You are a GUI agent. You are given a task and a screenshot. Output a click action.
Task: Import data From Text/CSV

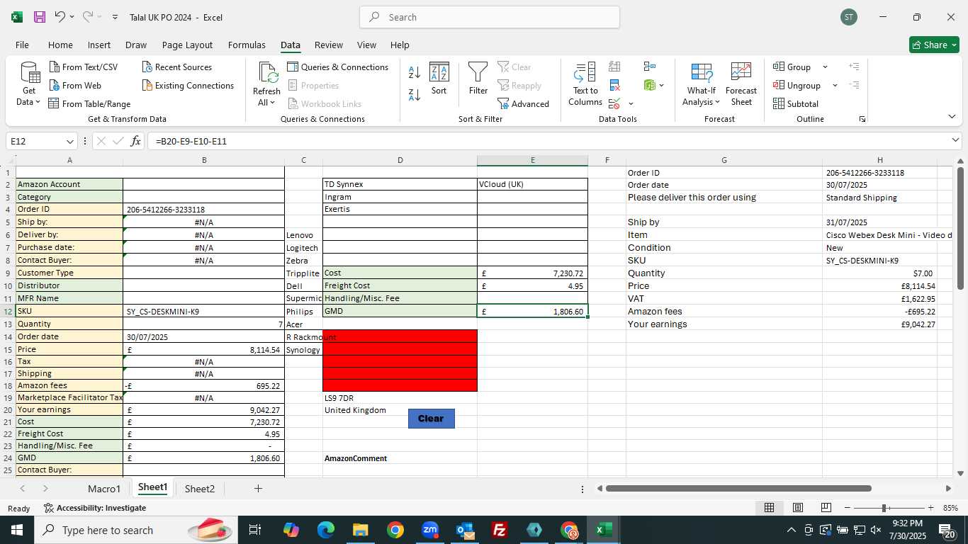(x=84, y=67)
